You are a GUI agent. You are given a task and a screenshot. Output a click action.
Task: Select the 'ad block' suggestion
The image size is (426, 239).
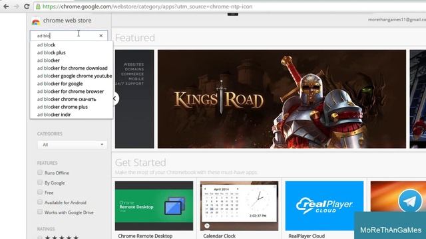tap(71, 44)
